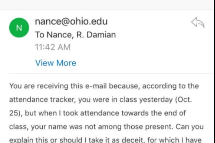Click the recipient name 'R. Damian'
215x143 pixels.
[x=96, y=35]
